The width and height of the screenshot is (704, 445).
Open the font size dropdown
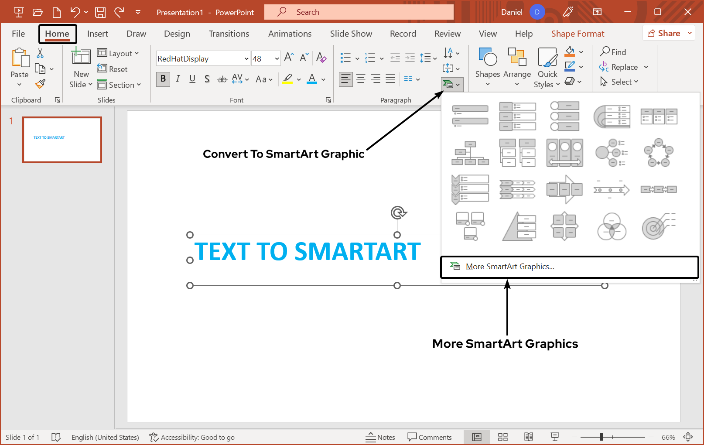click(277, 58)
